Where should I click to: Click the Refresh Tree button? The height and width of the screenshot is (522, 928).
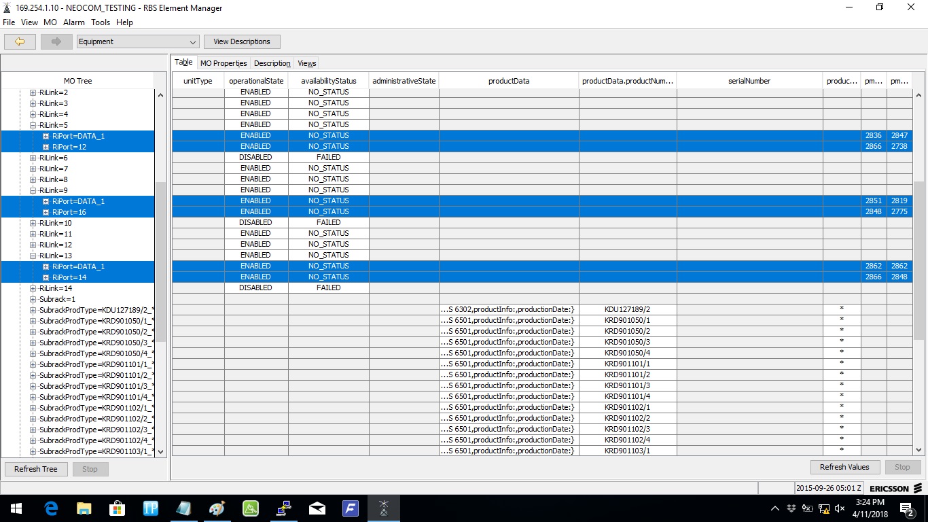click(x=36, y=469)
